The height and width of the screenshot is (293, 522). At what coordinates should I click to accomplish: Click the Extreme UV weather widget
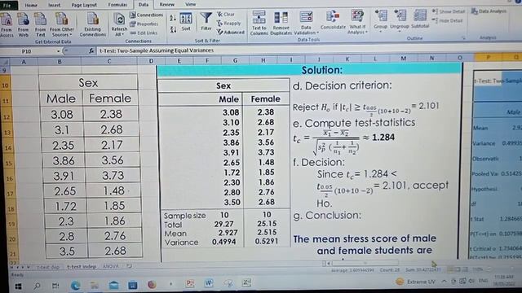pos(415,282)
